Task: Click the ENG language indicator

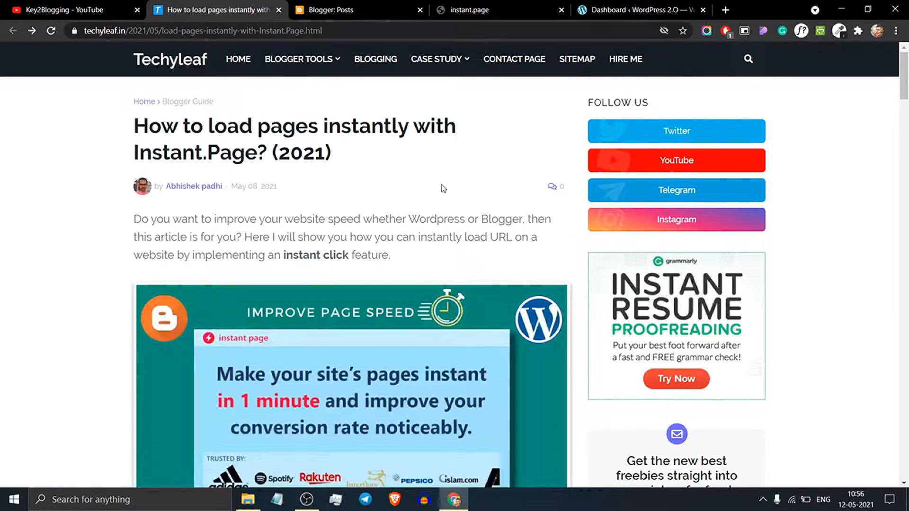Action: pos(823,499)
